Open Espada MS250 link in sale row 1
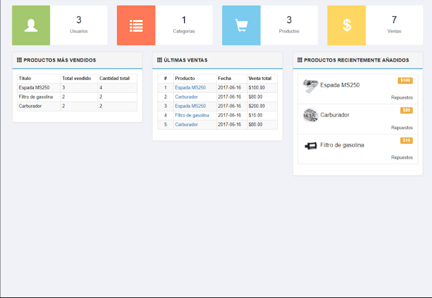Screen dimensions: 432x298 point(190,88)
